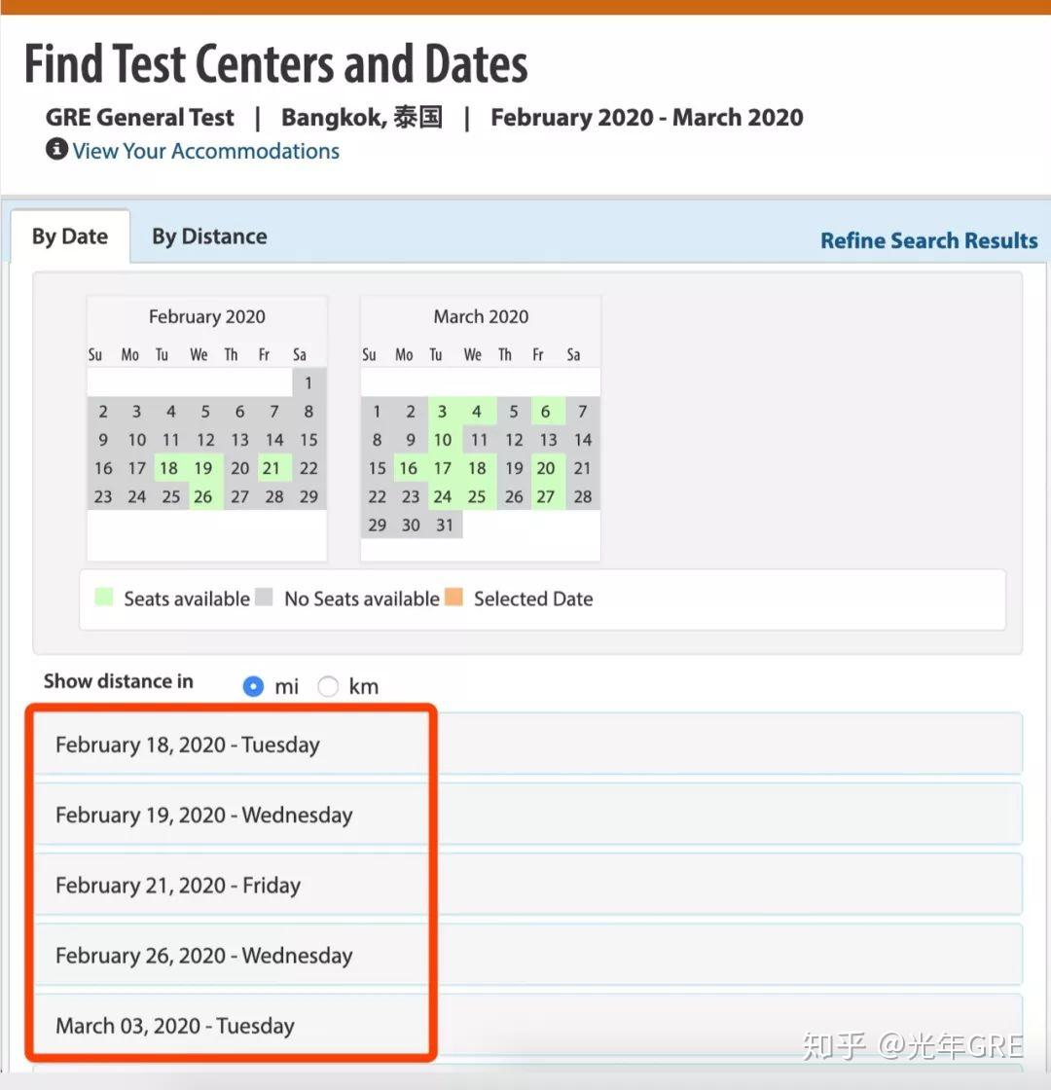
Task: Select the mi distance radio button
Action: [253, 686]
